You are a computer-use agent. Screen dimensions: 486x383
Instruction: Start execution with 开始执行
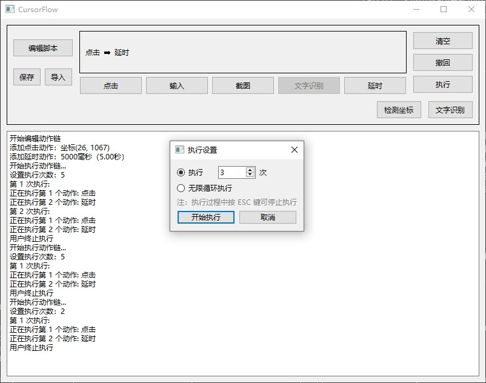tap(206, 217)
